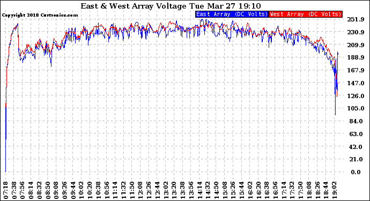Select the 84.0 y-axis label
This screenshot has height=201, width=370.
coord(356,121)
